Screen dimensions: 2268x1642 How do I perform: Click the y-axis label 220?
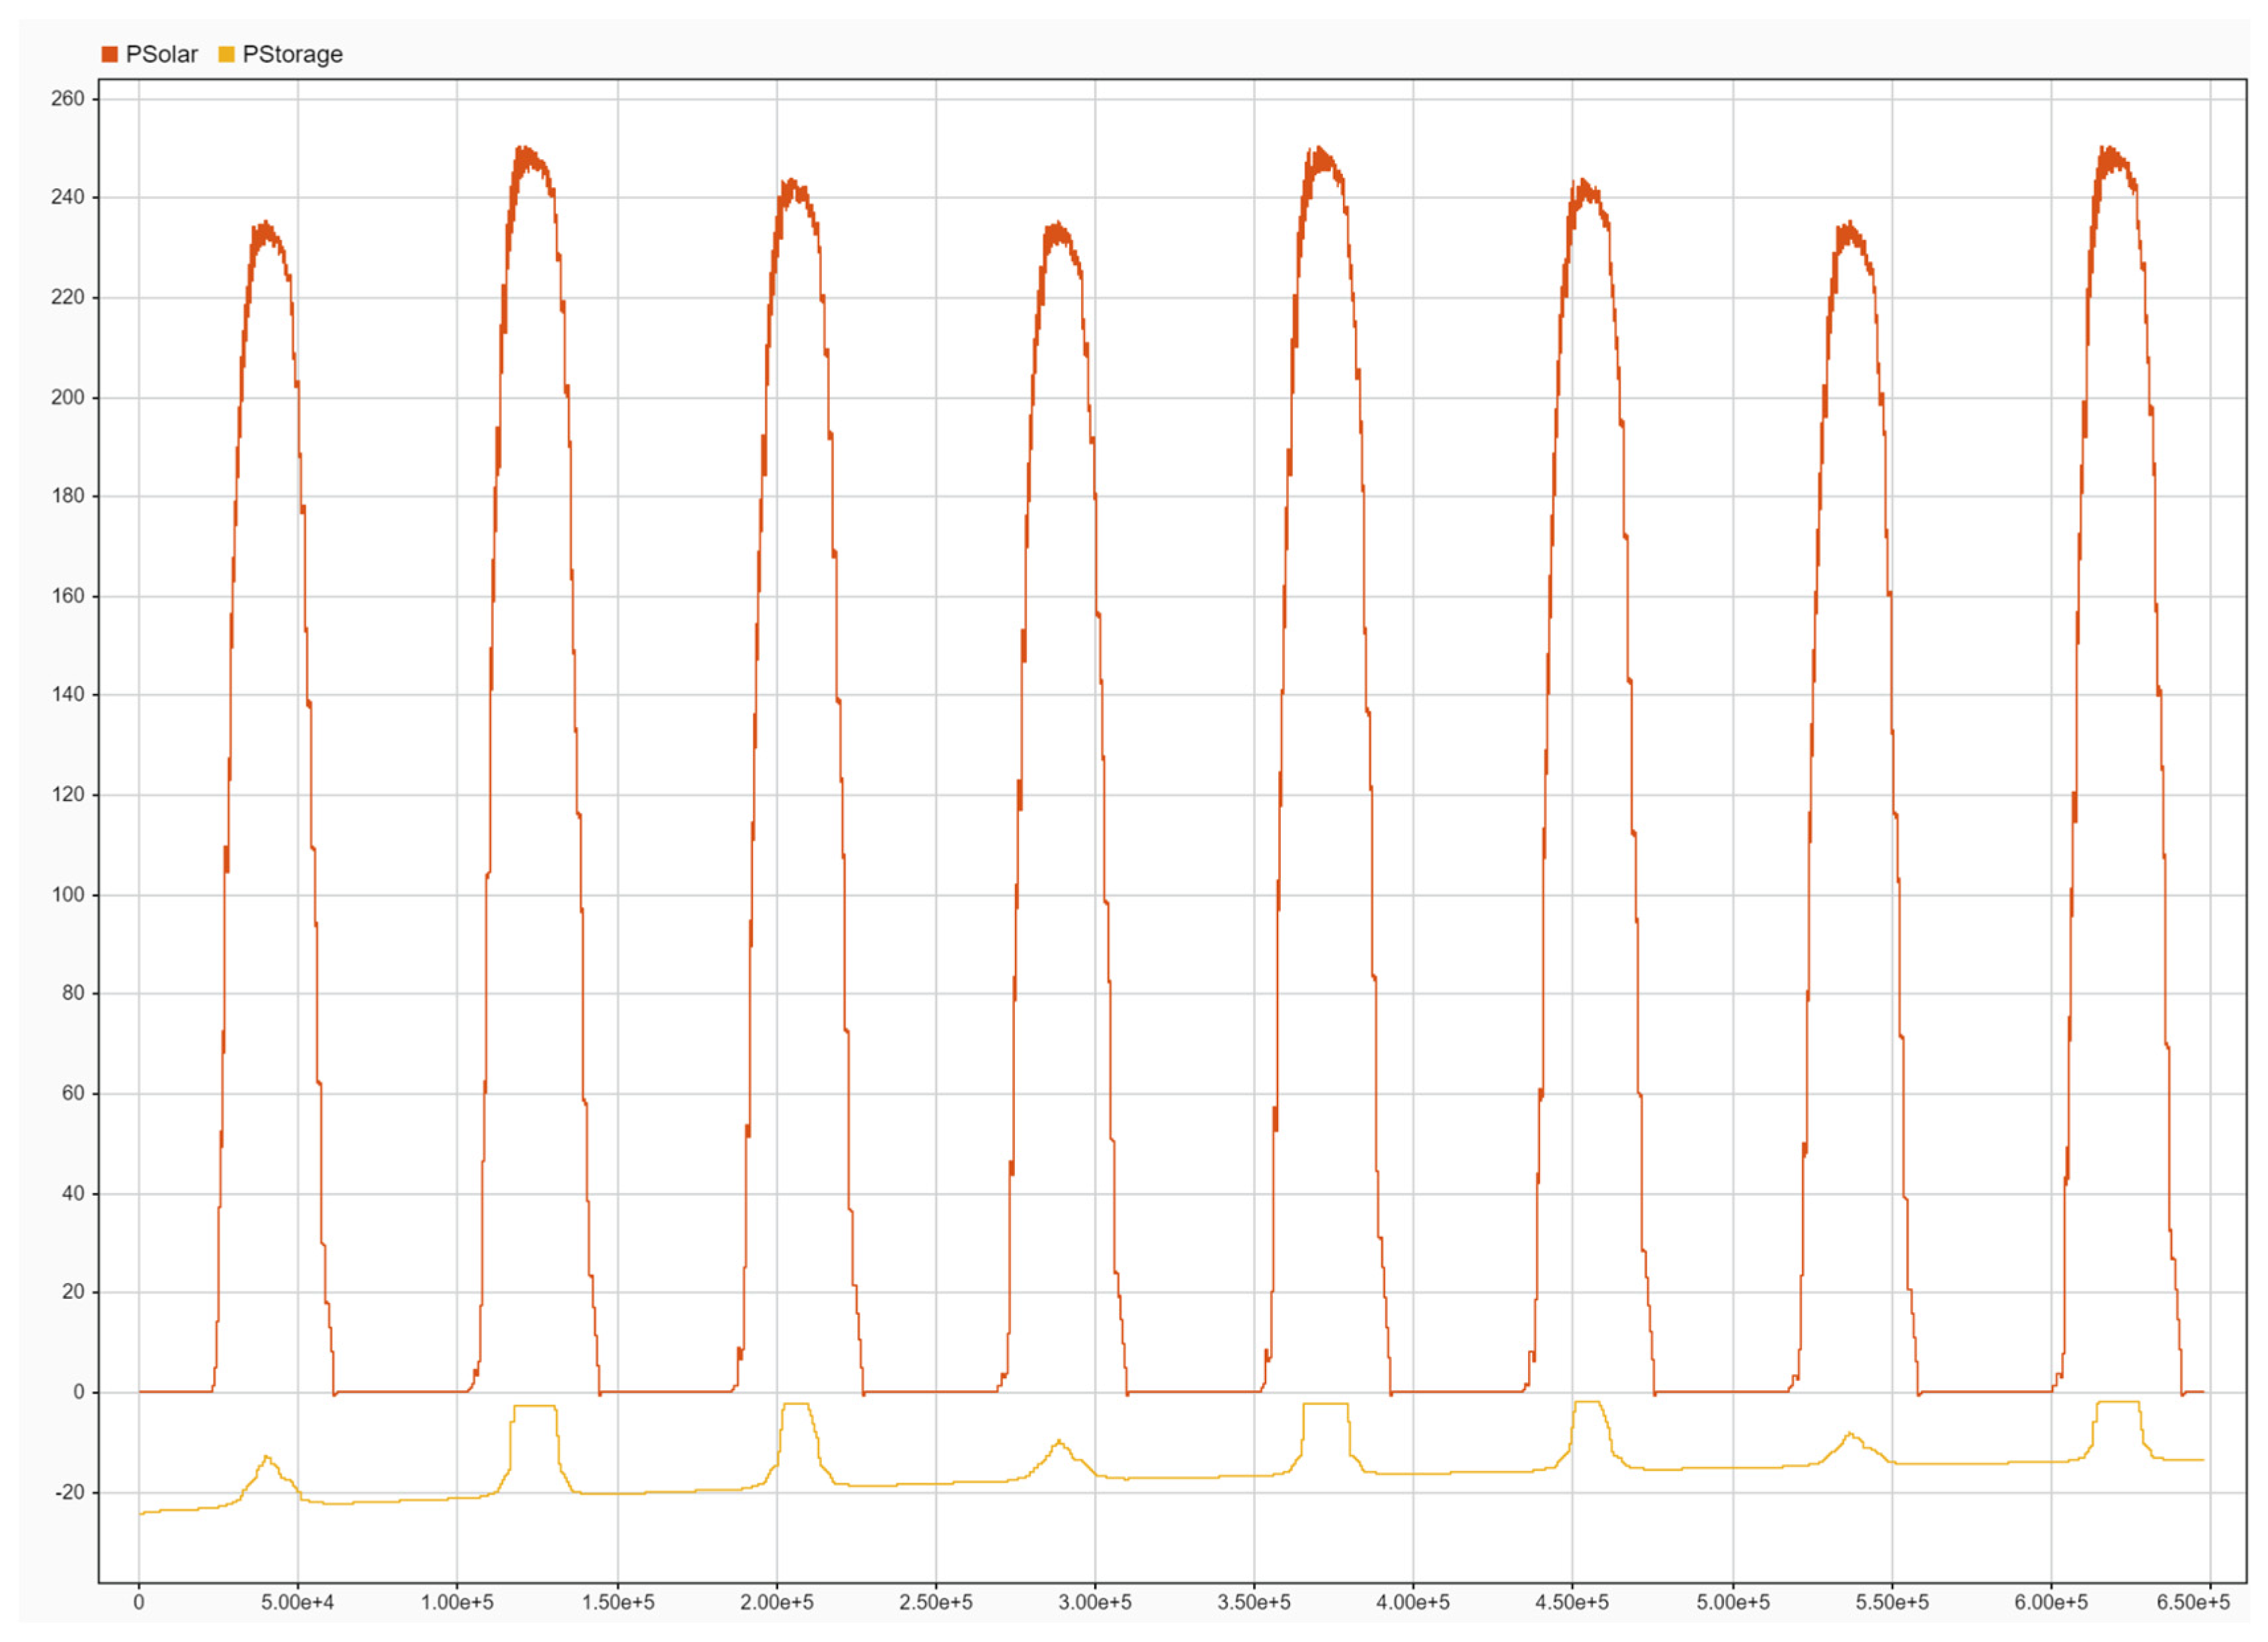click(x=68, y=297)
